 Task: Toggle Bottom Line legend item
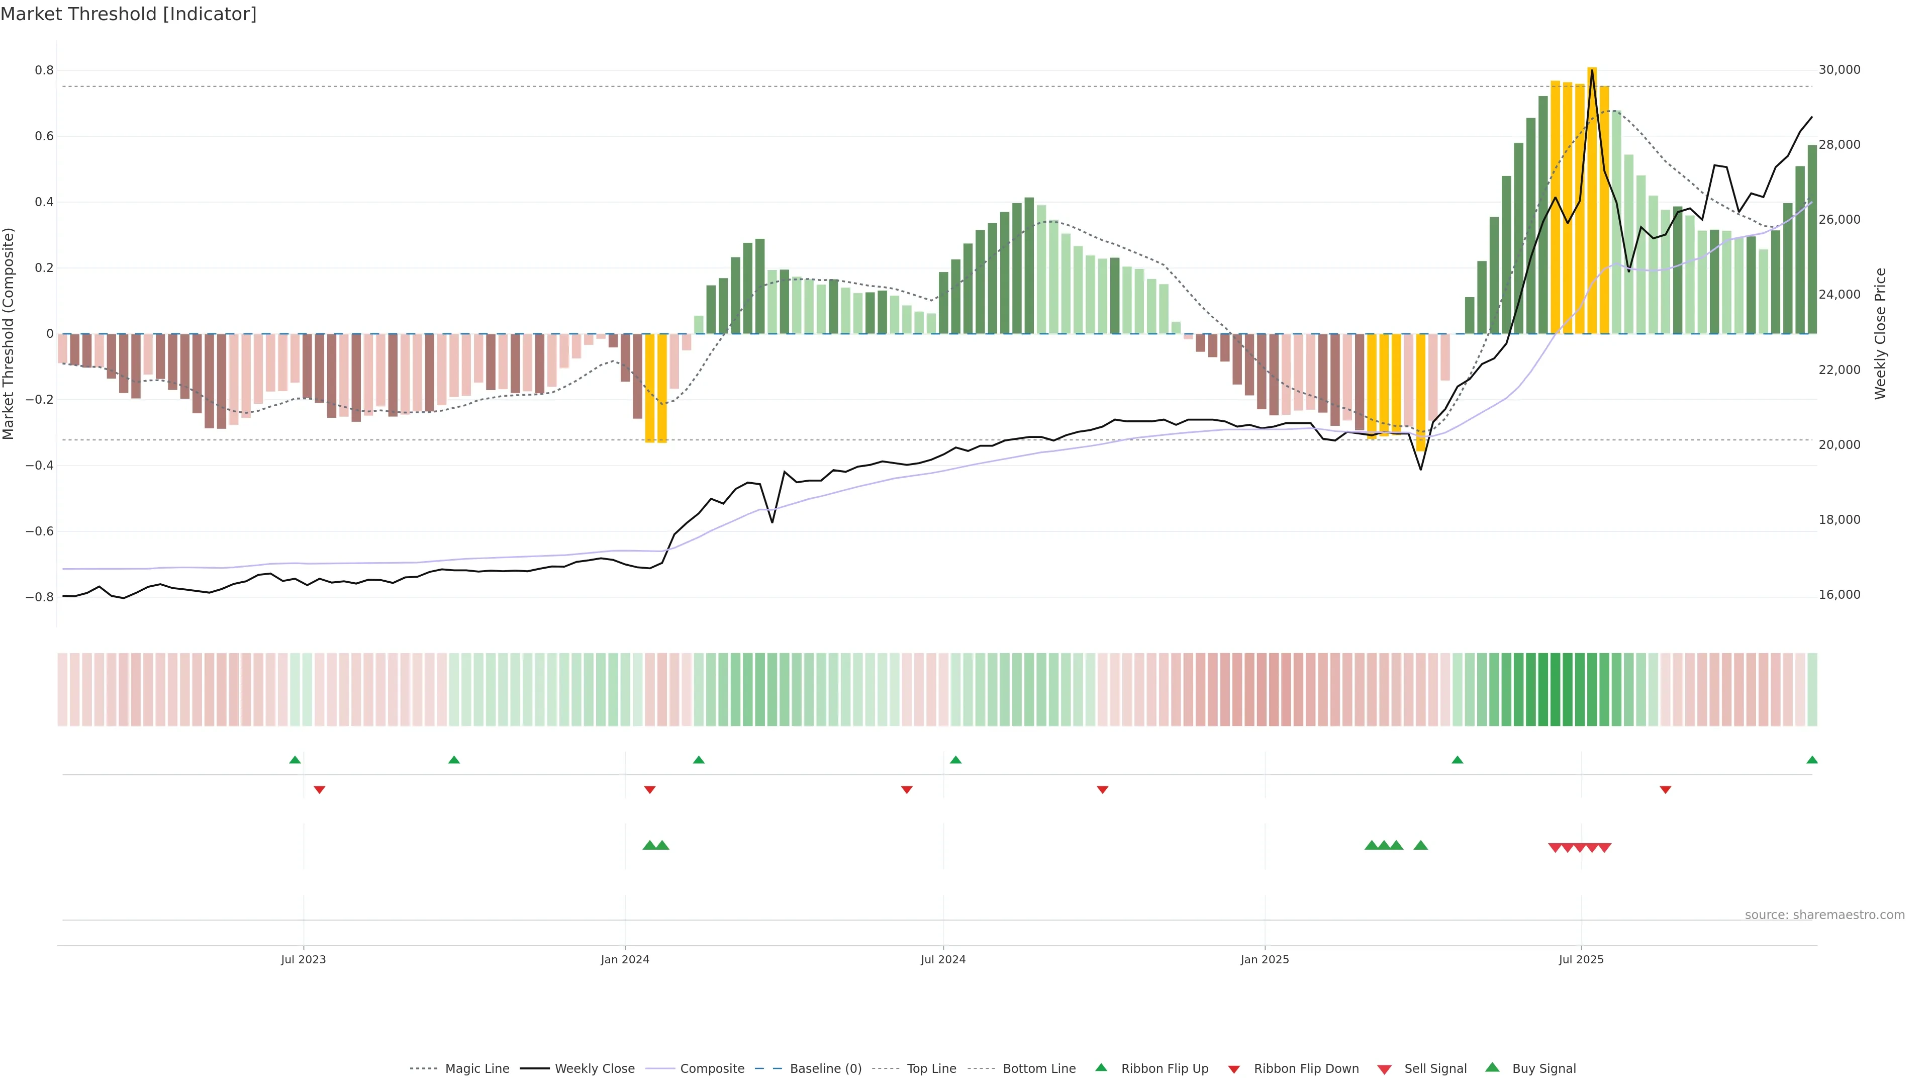1038,1069
